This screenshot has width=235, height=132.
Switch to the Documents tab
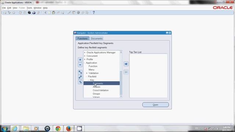click(x=97, y=38)
